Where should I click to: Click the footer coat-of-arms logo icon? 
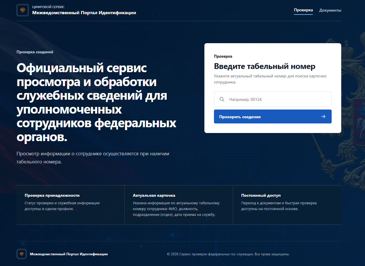point(21,254)
